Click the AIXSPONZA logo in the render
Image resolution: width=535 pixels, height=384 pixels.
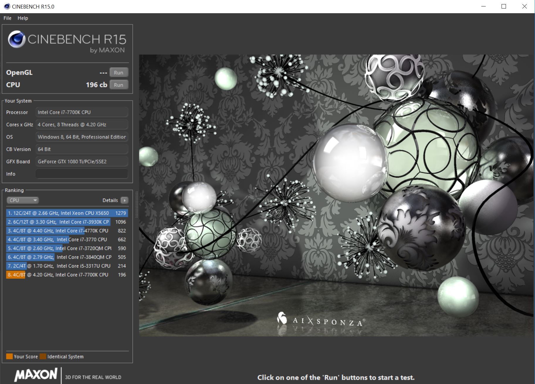[321, 320]
